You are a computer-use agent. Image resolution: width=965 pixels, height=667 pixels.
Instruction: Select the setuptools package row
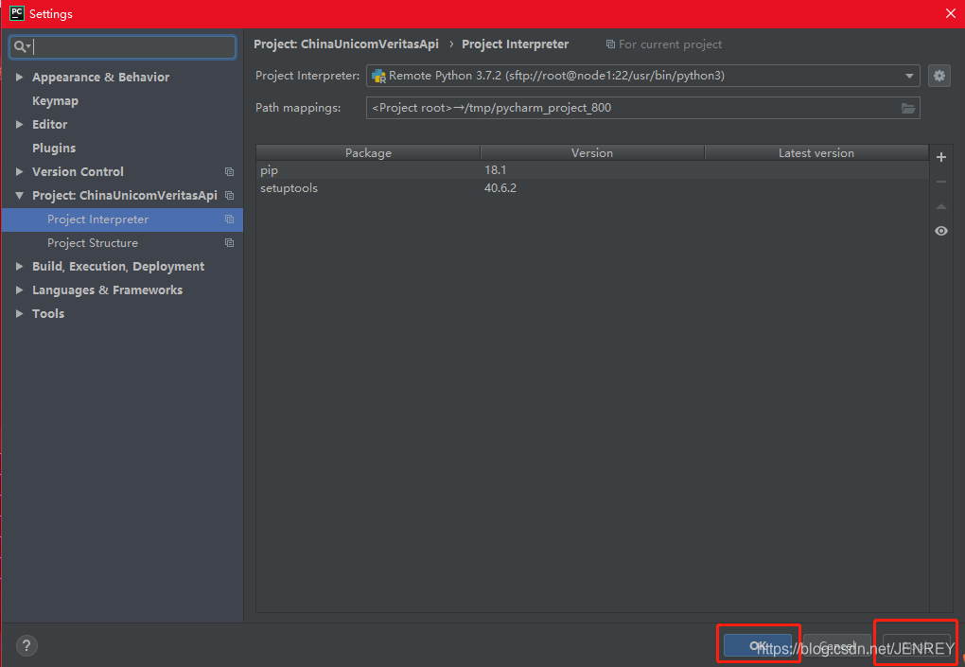tap(592, 187)
